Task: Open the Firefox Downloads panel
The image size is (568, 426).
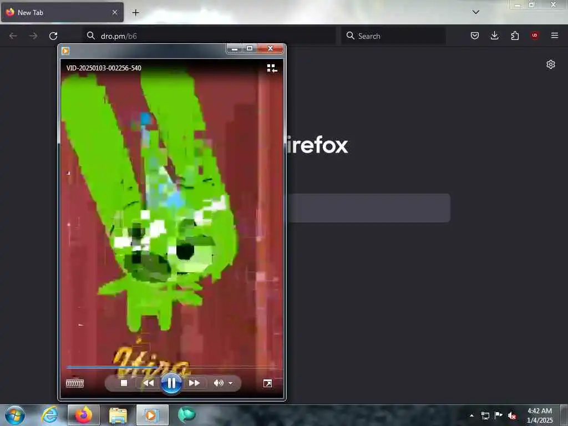Action: pyautogui.click(x=494, y=35)
